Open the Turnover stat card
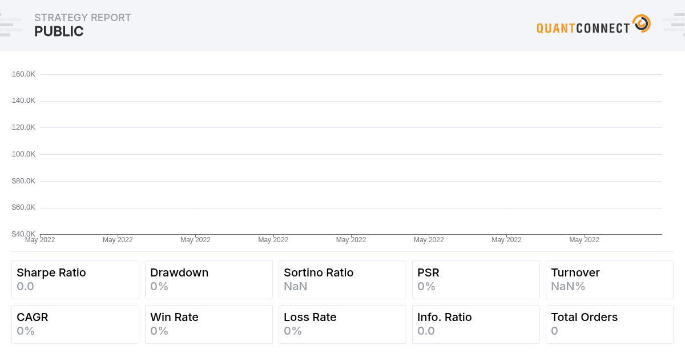 pos(609,279)
